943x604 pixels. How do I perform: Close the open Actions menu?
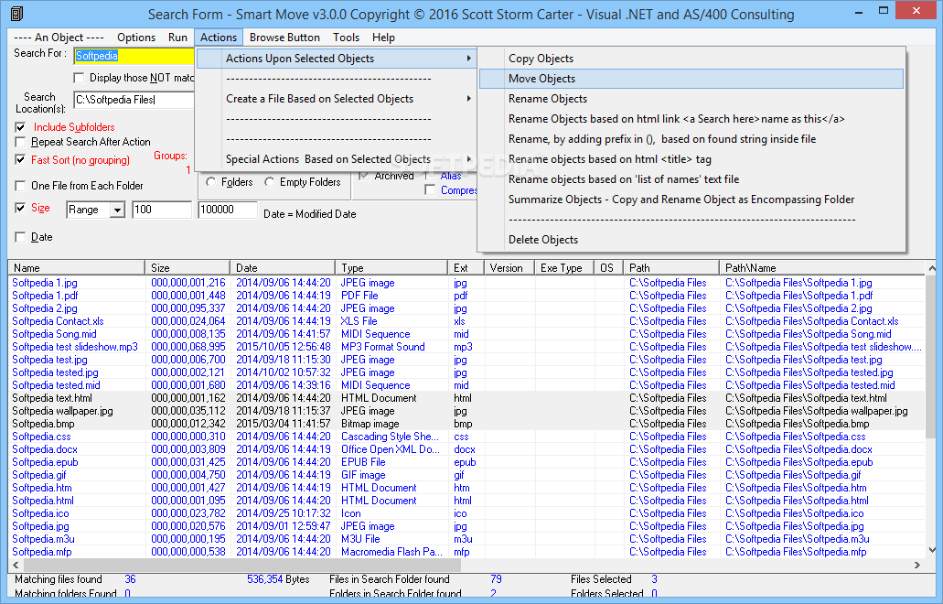pyautogui.click(x=219, y=38)
